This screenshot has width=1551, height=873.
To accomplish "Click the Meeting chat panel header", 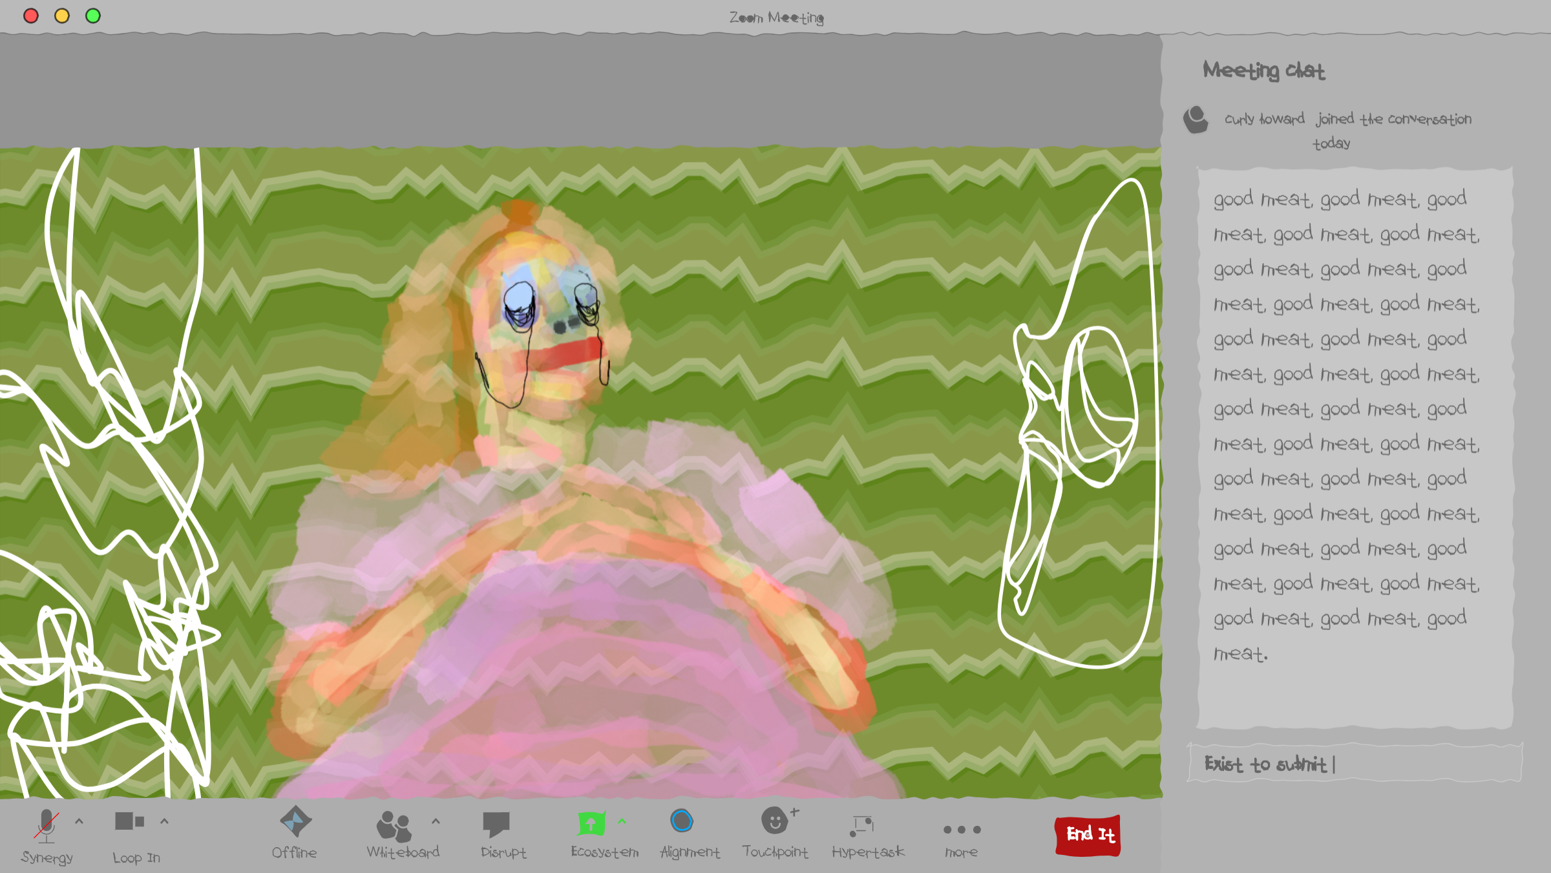I will point(1263,70).
